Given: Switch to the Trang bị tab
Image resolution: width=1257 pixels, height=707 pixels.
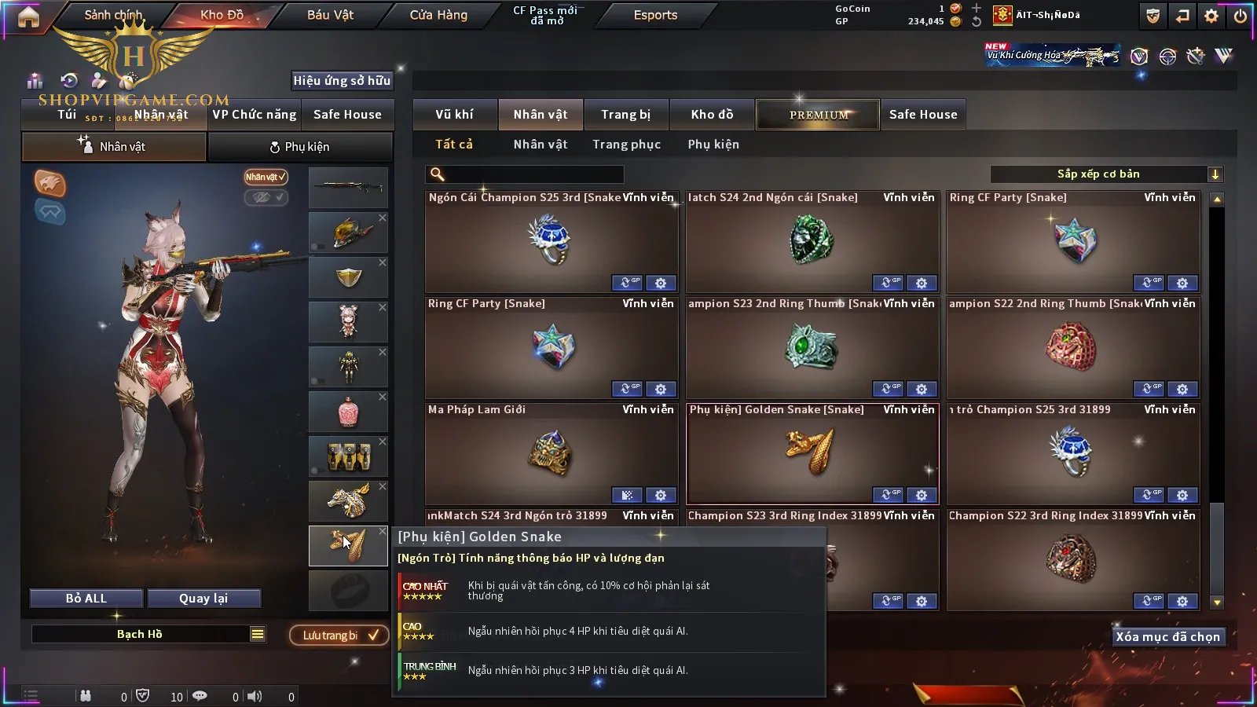Looking at the screenshot, I should click(626, 114).
